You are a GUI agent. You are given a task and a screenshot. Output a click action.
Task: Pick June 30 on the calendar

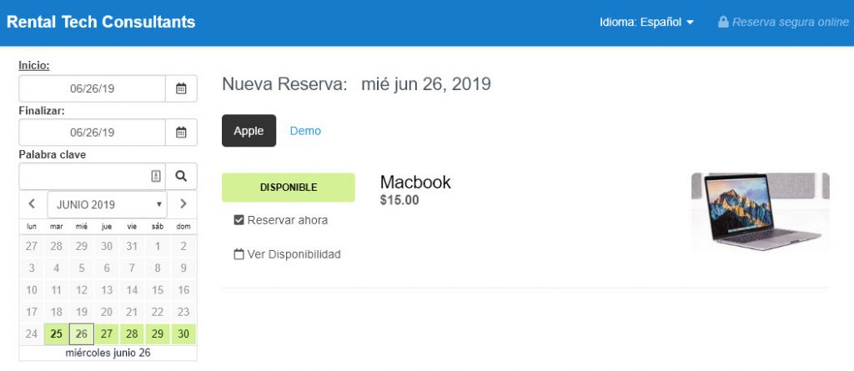pos(183,334)
